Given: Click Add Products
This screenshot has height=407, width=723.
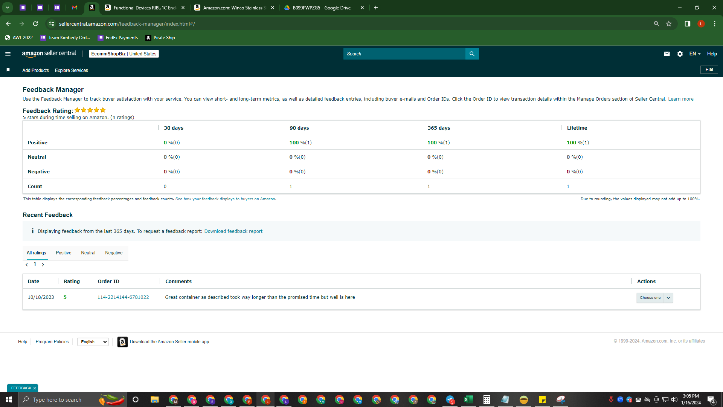Looking at the screenshot, I should click(35, 70).
